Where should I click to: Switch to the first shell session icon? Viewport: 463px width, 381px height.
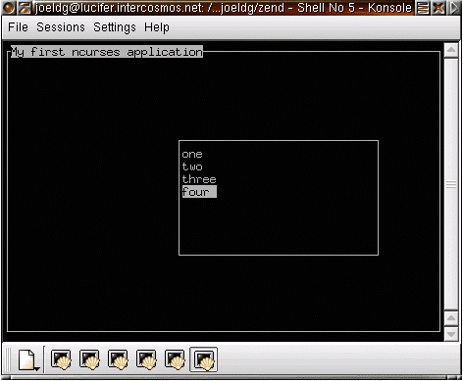click(61, 360)
